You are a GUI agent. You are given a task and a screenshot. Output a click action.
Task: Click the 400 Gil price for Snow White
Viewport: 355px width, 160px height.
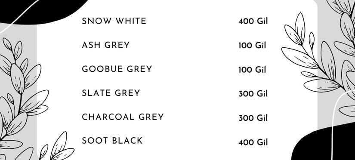point(253,22)
